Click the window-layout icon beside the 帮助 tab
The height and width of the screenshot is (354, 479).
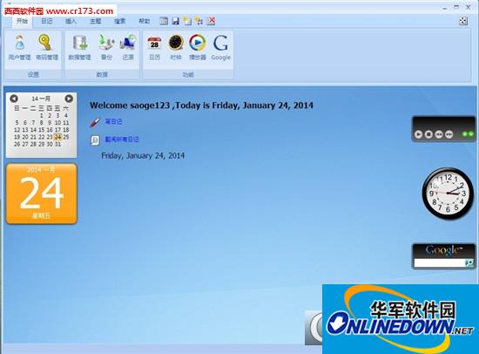click(164, 21)
